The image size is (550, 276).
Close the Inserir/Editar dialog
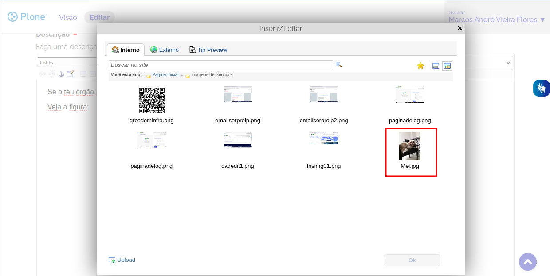point(460,28)
